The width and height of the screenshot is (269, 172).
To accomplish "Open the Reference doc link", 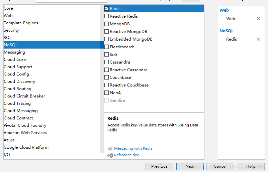I will tap(126, 155).
